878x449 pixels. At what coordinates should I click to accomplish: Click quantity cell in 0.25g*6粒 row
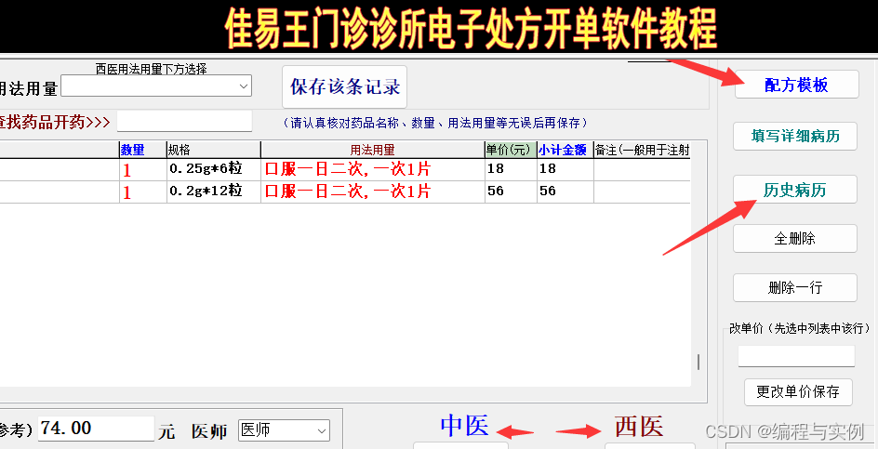tap(143, 169)
